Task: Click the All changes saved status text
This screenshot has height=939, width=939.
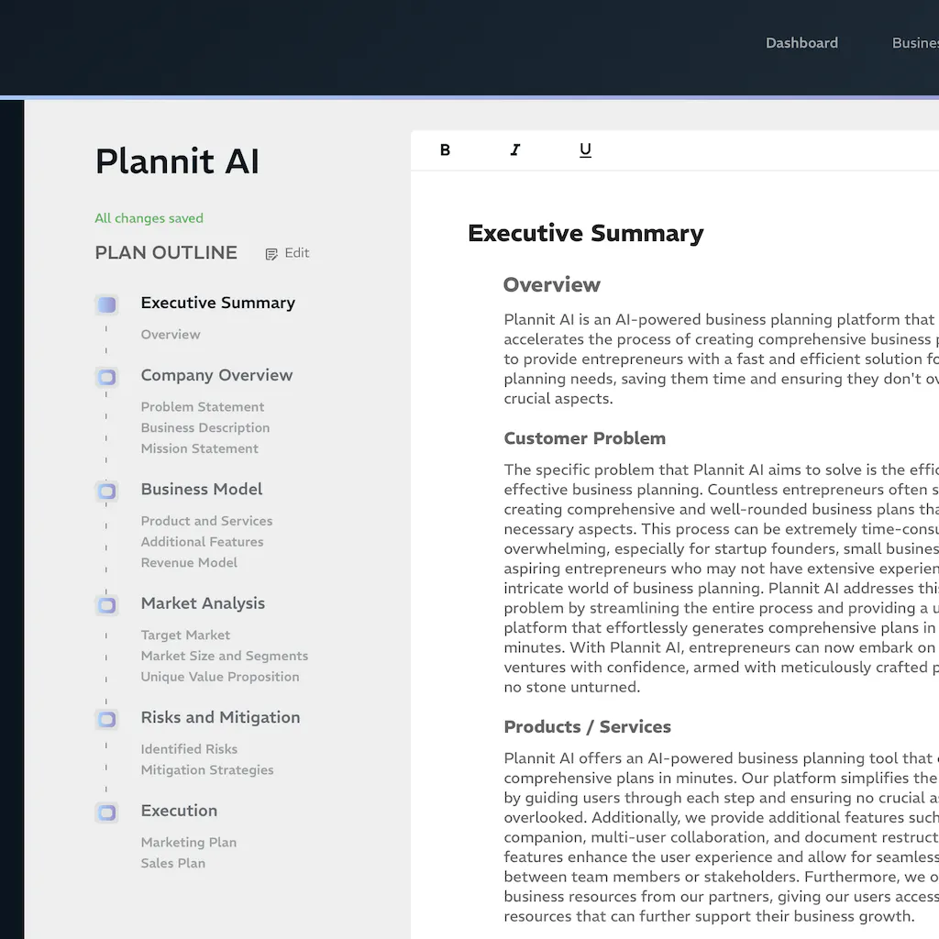Action: pos(149,218)
